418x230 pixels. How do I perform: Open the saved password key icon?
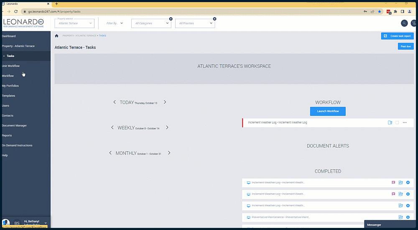tap(365, 11)
